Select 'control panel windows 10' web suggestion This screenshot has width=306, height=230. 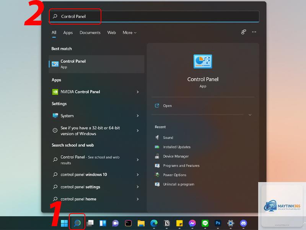tap(96, 174)
